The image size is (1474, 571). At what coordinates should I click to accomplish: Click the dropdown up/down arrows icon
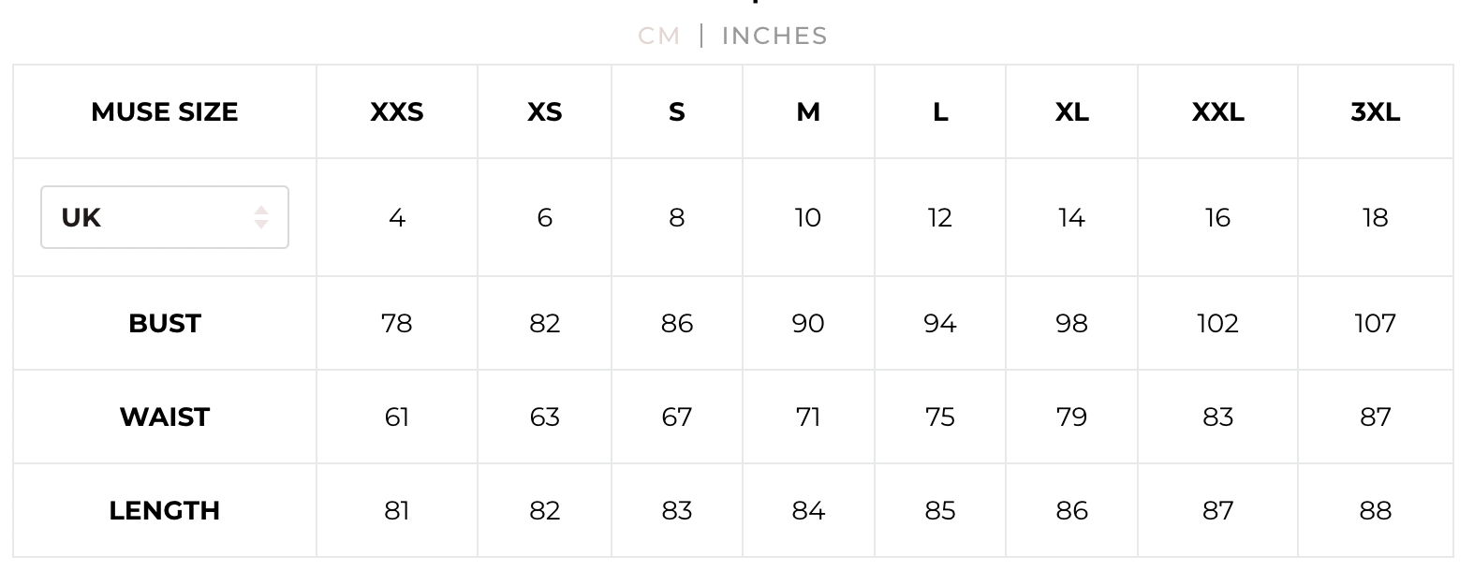click(261, 217)
